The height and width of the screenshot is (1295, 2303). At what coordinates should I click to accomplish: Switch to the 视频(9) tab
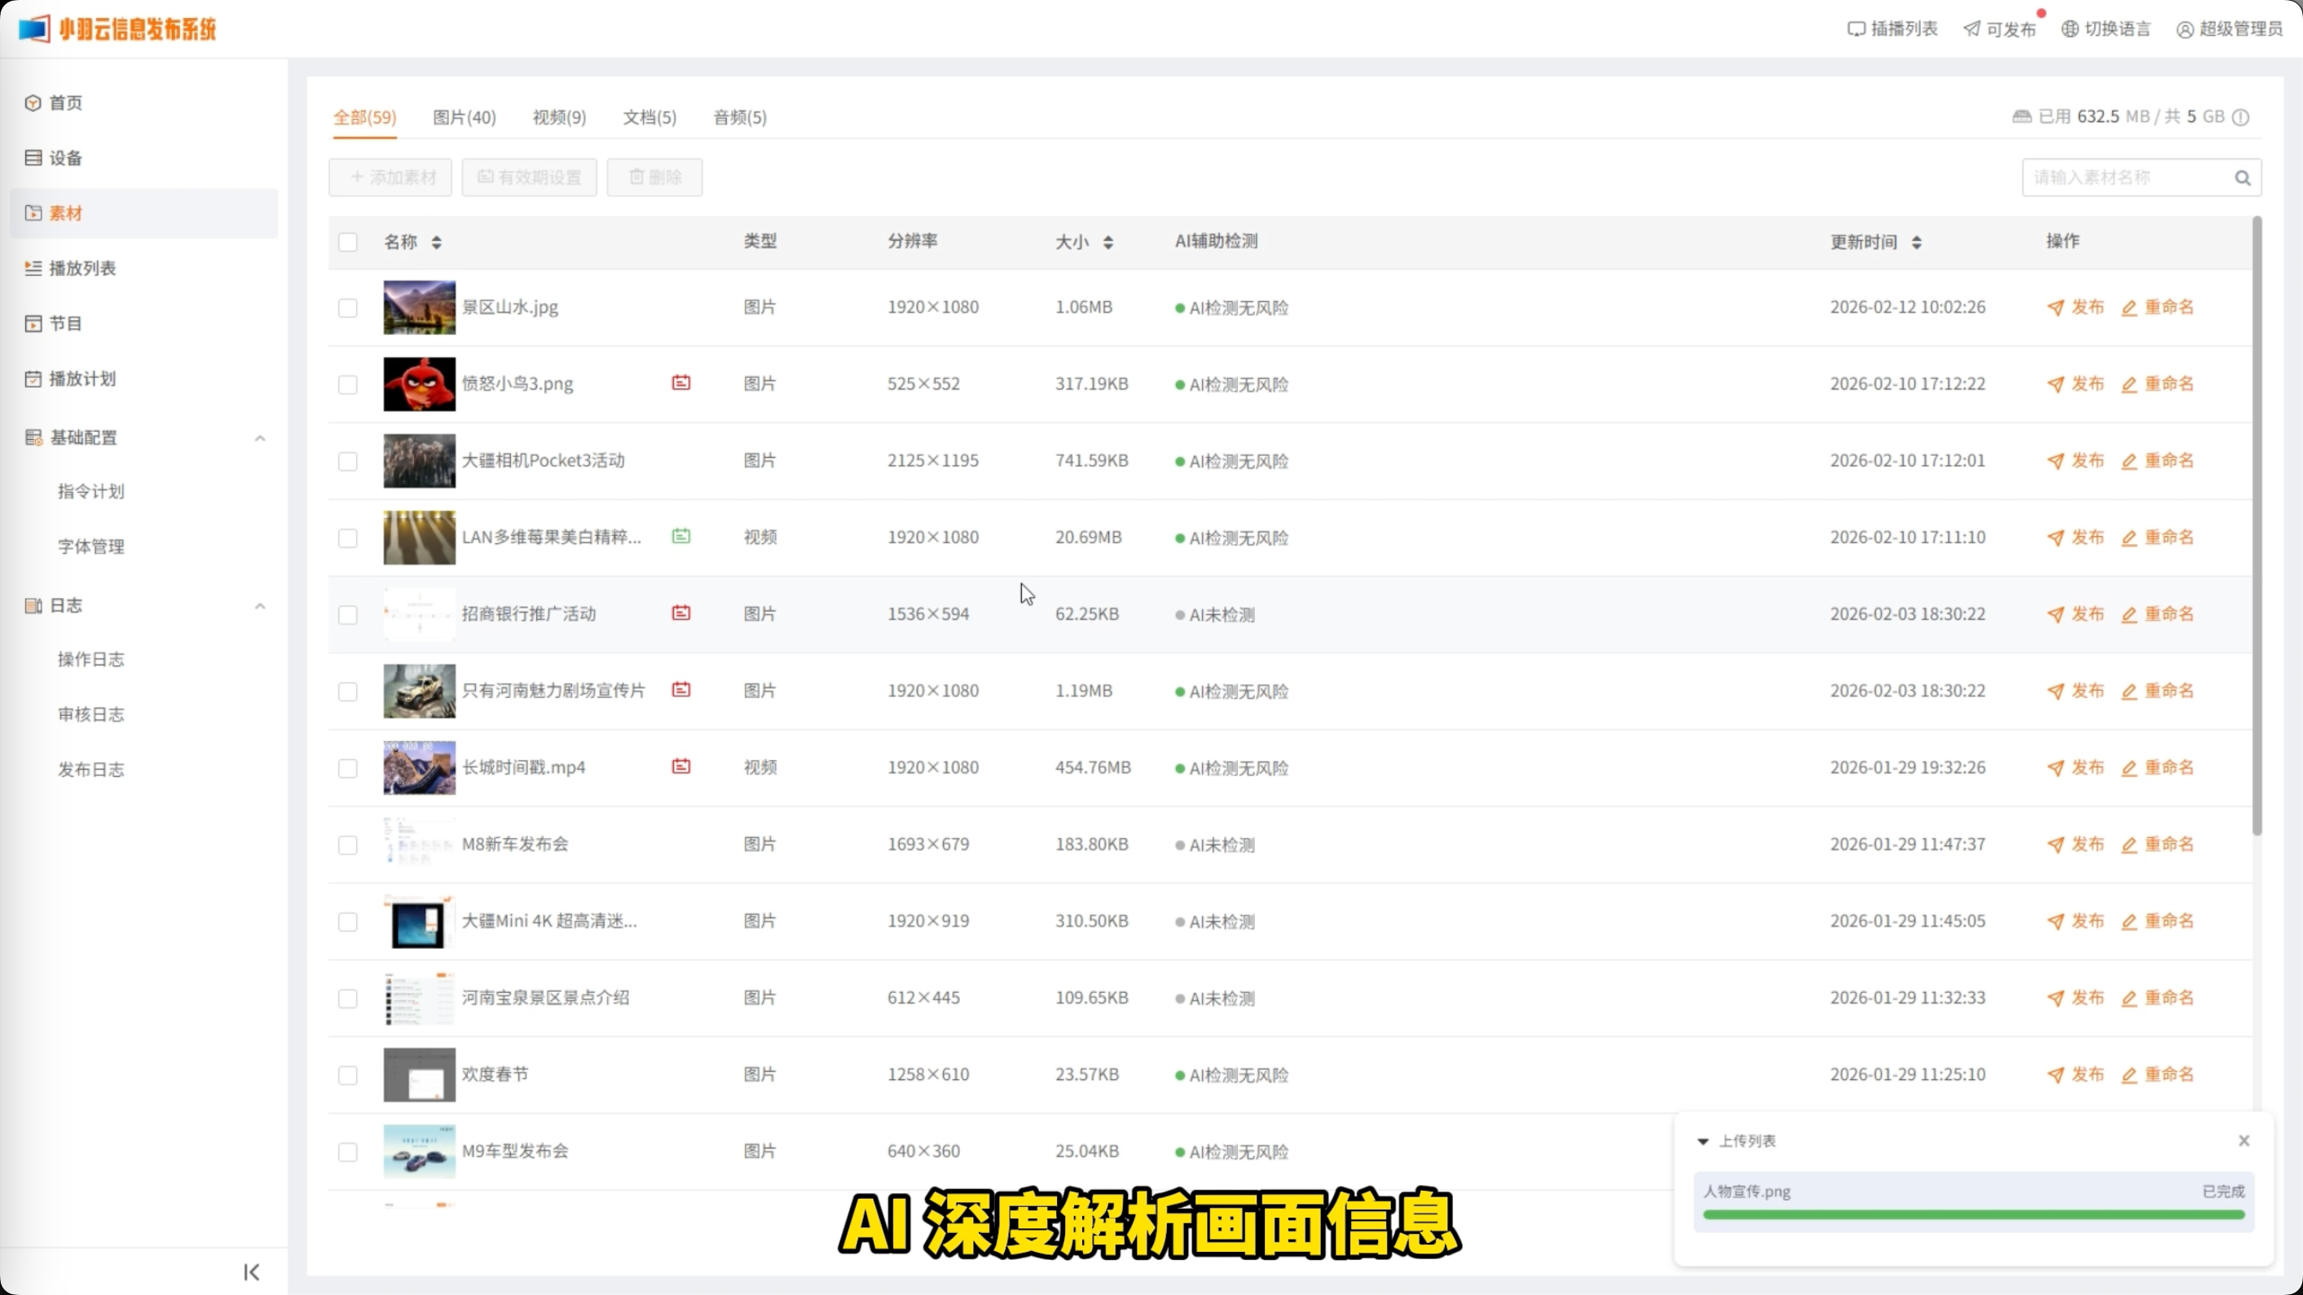click(x=559, y=117)
